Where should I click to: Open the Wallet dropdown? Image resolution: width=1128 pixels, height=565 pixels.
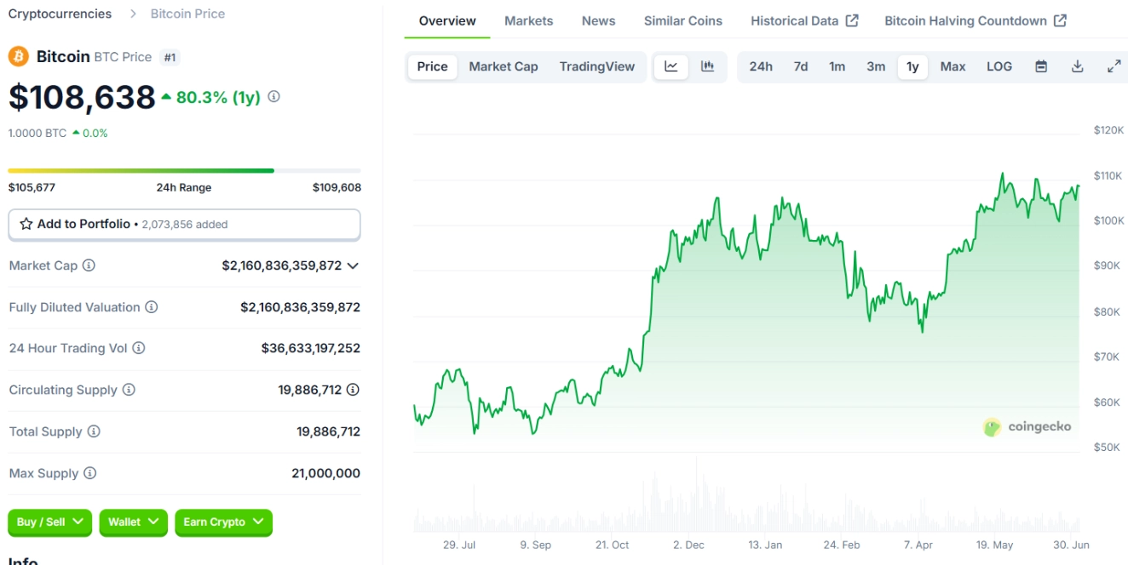[133, 522]
